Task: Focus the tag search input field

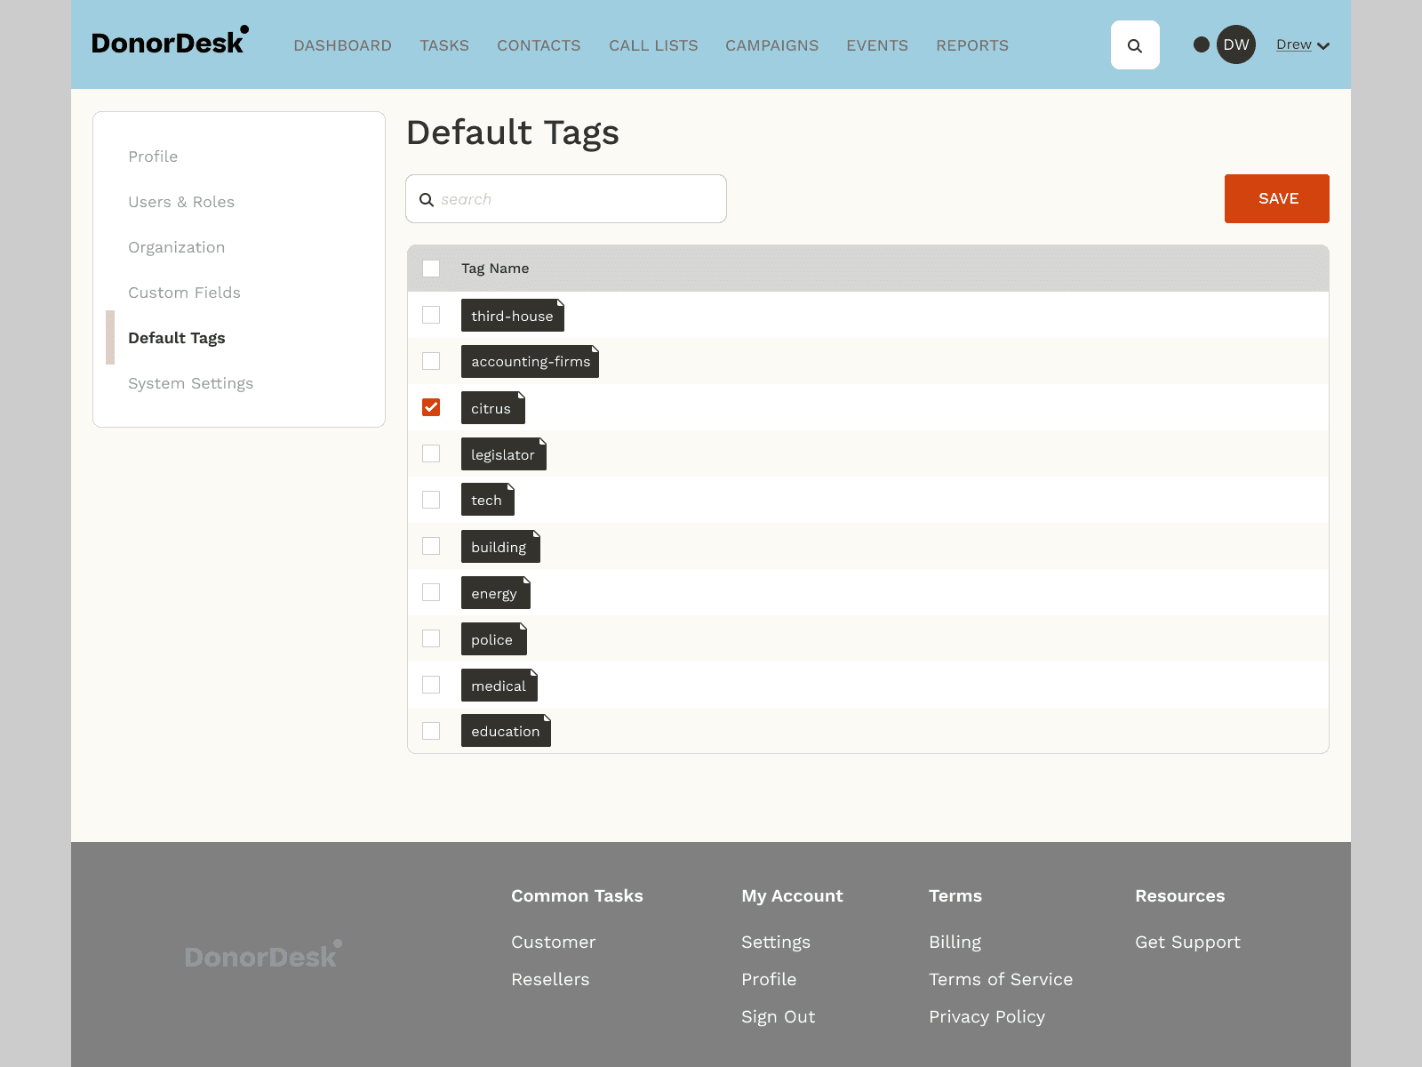Action: click(x=566, y=198)
